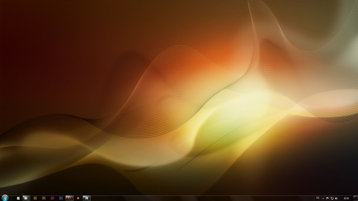The width and height of the screenshot is (358, 201).
Task: Click the small yellow round taskbar icon
Action: pyautogui.click(x=78, y=198)
